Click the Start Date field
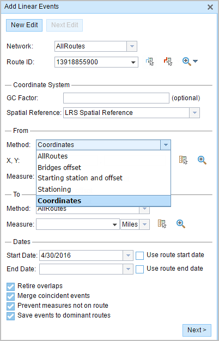This screenshot has width=219, height=341. coord(81,255)
